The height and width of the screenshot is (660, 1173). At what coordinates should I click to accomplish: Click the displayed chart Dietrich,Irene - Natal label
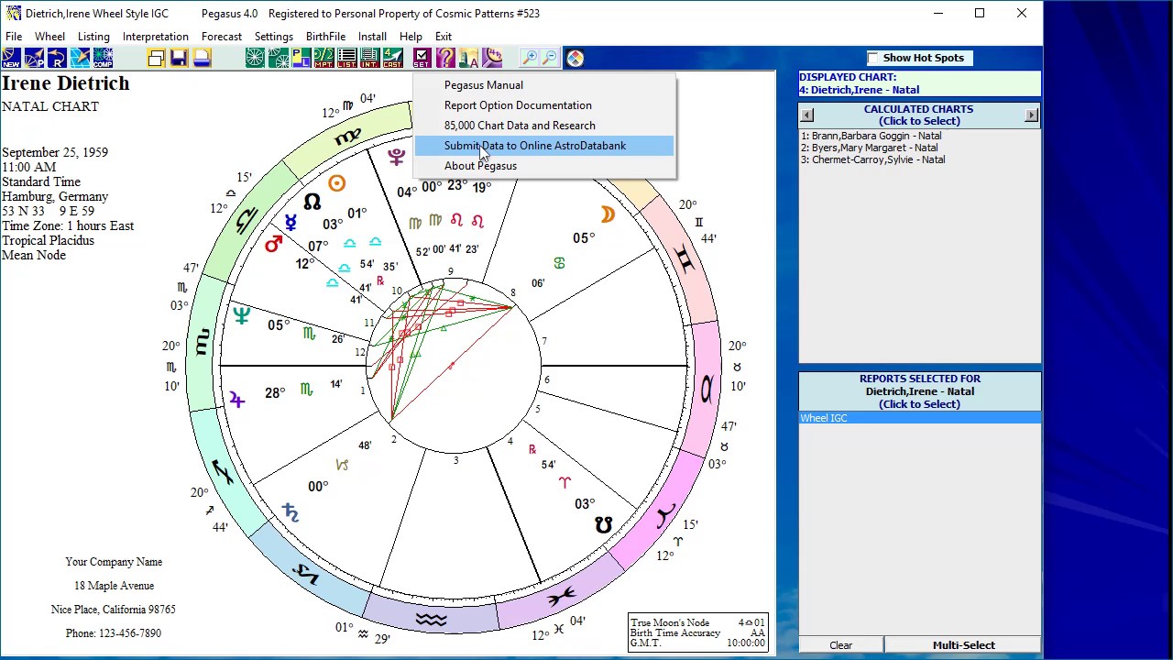859,90
